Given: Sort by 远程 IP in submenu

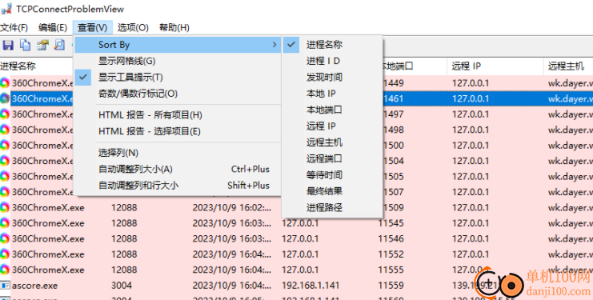Looking at the screenshot, I should coord(332,126).
